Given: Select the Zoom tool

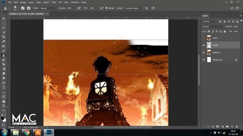Looking at the screenshot, I should click(3, 106).
